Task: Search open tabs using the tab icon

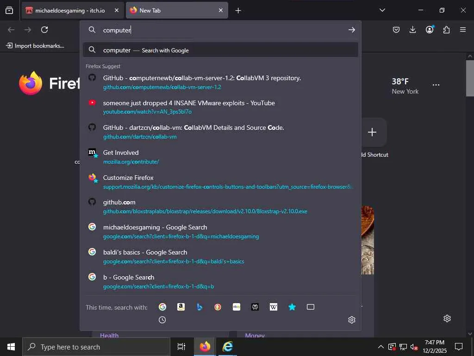Action: pyautogui.click(x=311, y=307)
